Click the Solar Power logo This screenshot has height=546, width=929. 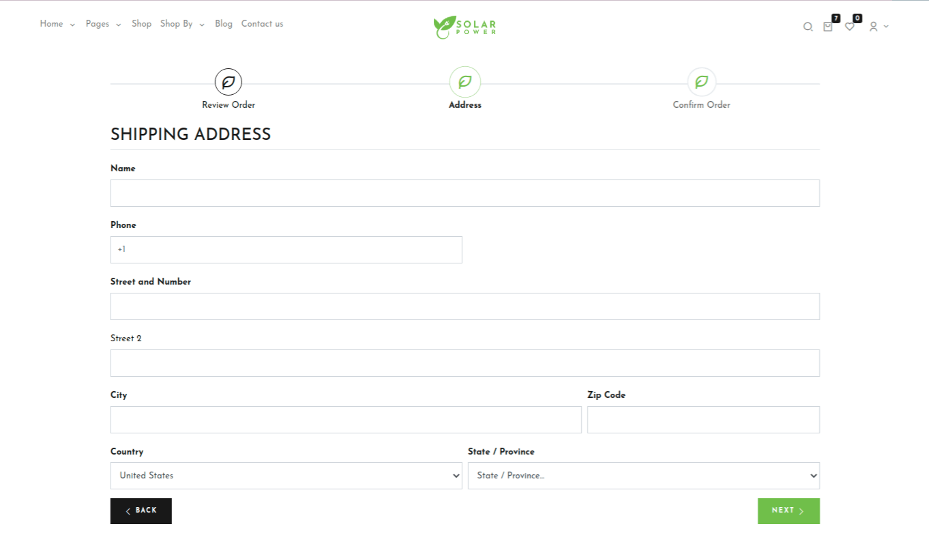point(464,27)
